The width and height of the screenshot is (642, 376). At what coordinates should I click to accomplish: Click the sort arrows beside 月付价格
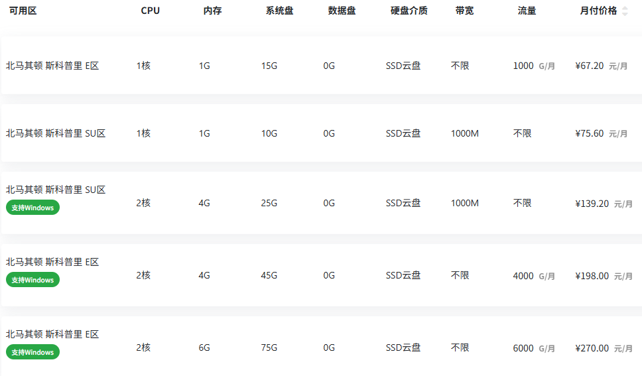pos(625,11)
